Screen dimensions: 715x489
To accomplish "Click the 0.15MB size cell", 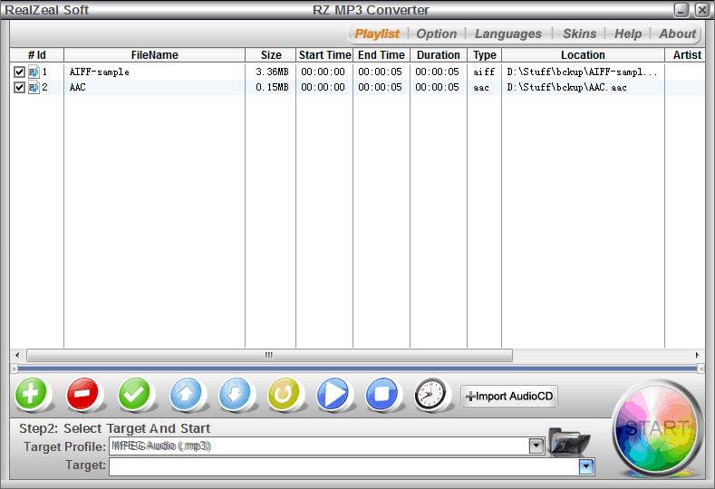I will pos(272,87).
